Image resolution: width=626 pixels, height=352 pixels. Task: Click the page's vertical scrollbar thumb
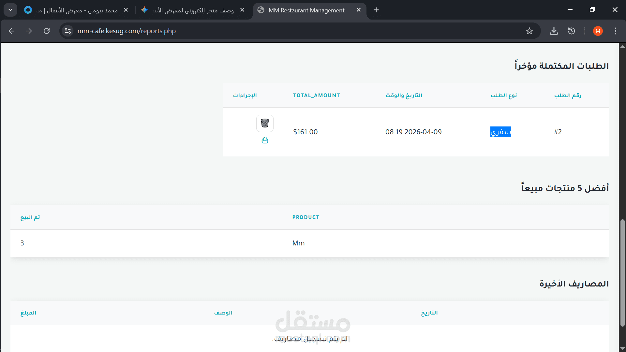[622, 272]
